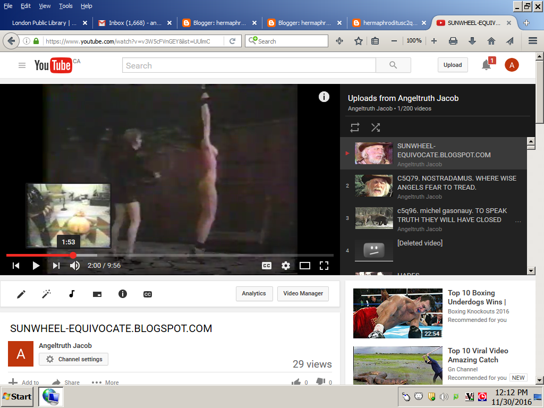Open the Edit menu

click(x=25, y=6)
